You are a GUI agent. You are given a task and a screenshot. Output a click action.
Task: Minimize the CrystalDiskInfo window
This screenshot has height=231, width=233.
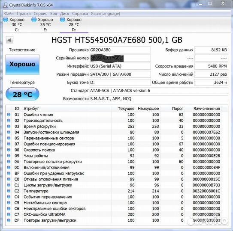point(200,4)
